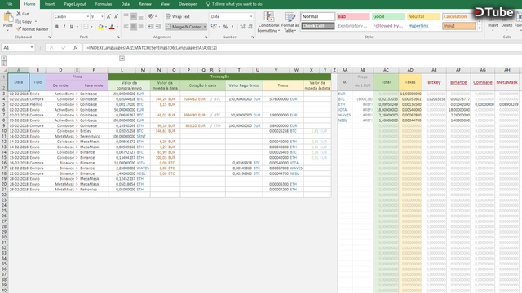The height and width of the screenshot is (293, 522).
Task: Toggle center horizontal alignment
Action: click(x=133, y=27)
